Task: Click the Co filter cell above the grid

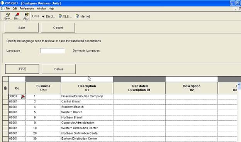Action: [17, 79]
